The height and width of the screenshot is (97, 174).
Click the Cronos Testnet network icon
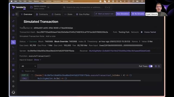(142, 32)
